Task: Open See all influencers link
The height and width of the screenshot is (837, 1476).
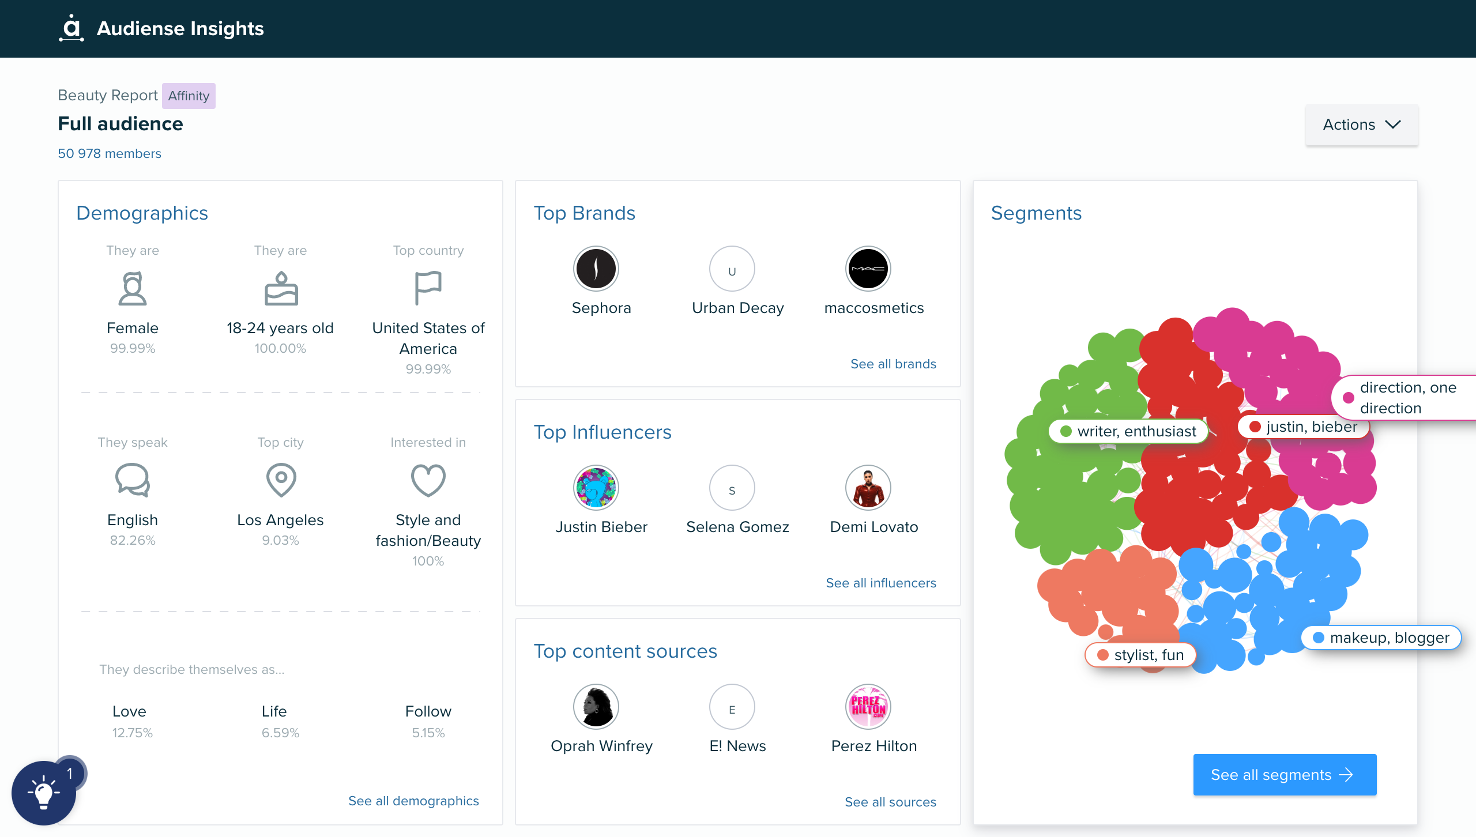Action: (x=881, y=582)
